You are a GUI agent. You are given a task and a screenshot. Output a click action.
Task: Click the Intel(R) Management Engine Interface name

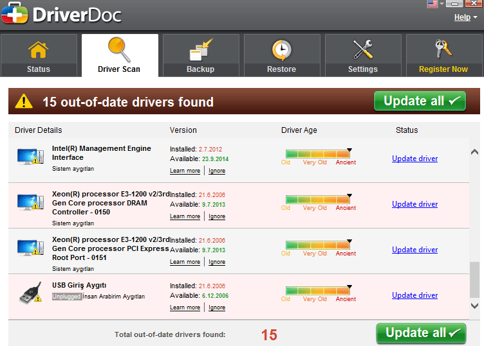click(x=101, y=153)
